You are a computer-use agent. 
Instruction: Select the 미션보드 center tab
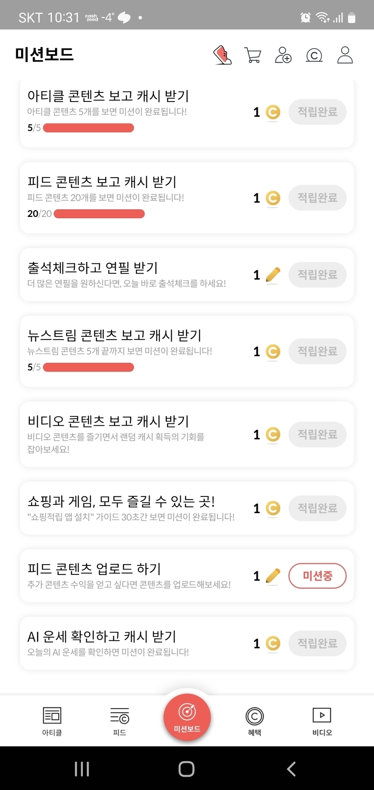click(x=187, y=717)
